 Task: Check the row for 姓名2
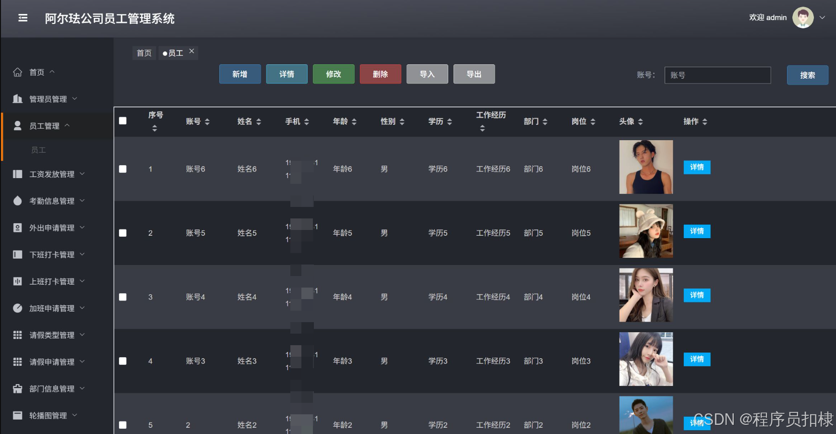coord(123,425)
